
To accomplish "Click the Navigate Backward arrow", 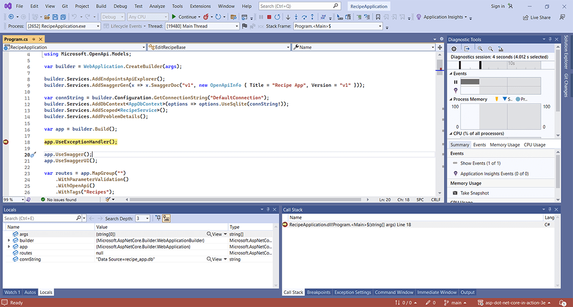I will [11, 17].
